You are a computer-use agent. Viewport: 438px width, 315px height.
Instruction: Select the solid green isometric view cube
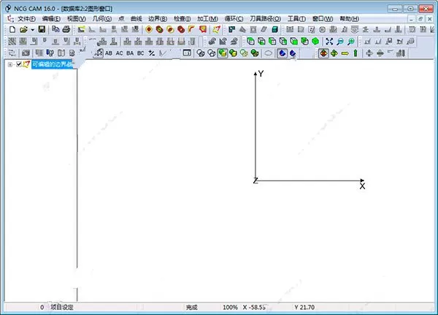point(315,42)
